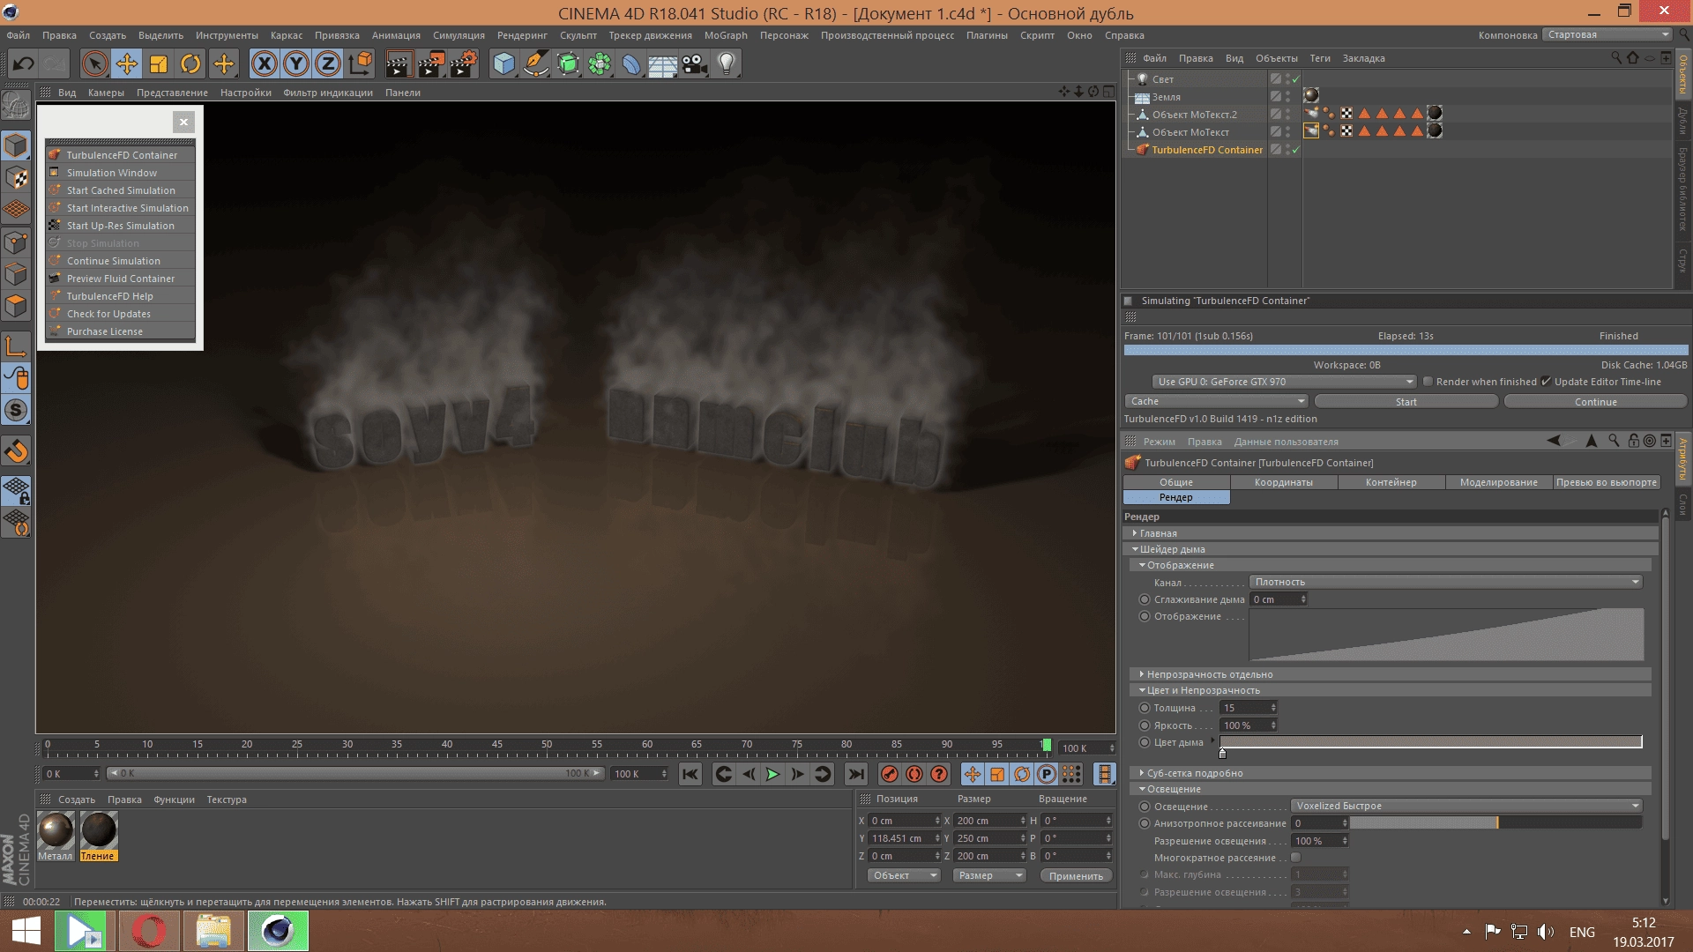1693x952 pixels.
Task: Toggle X axis lock
Action: 264,63
